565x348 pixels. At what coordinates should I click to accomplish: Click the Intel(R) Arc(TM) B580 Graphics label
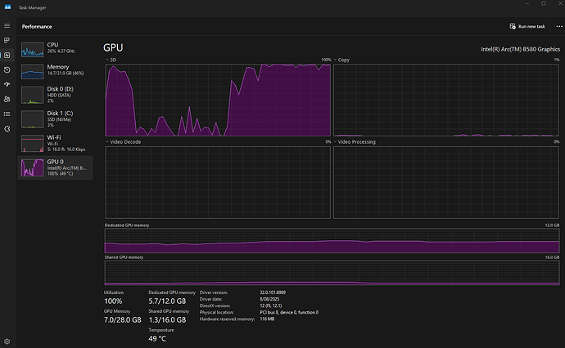point(520,49)
